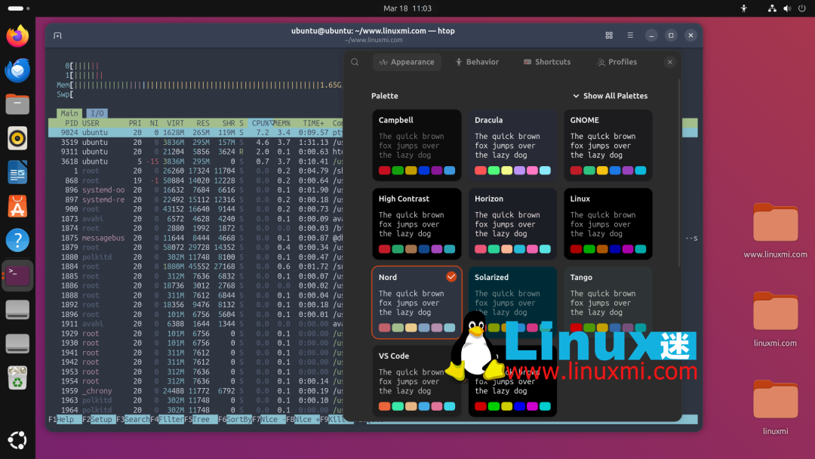815x459 pixels.
Task: Open the tab overview grid in terminal header
Action: tap(609, 35)
